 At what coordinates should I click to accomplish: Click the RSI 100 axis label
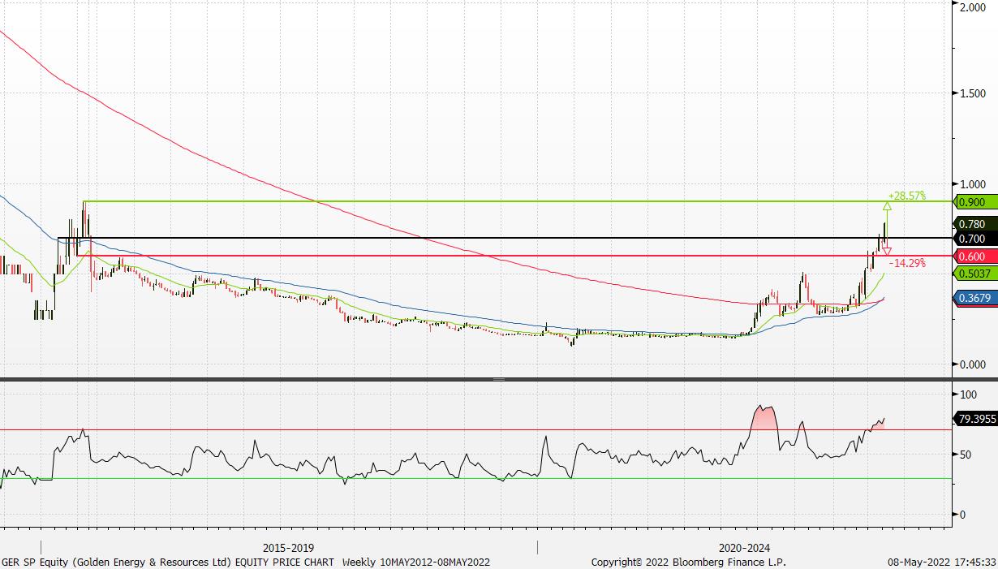pos(967,394)
